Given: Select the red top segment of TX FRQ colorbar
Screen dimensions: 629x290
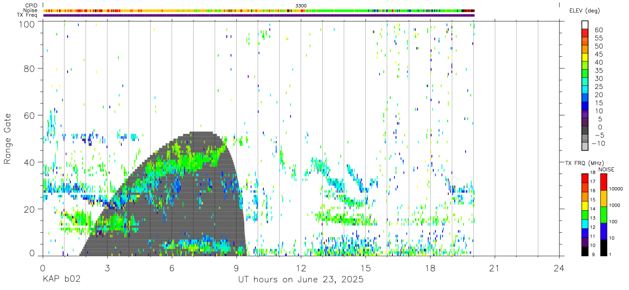Looking at the screenshot, I should click(585, 179).
